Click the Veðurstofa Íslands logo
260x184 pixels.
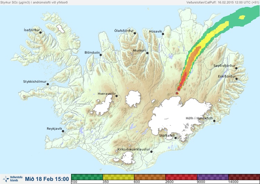click(12, 179)
